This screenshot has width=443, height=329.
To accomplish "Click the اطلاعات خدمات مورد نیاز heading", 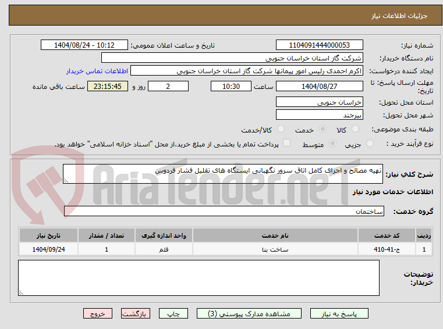I will pos(393,192).
